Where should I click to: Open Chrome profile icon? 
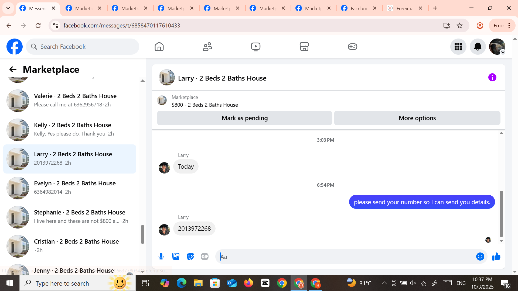(480, 26)
